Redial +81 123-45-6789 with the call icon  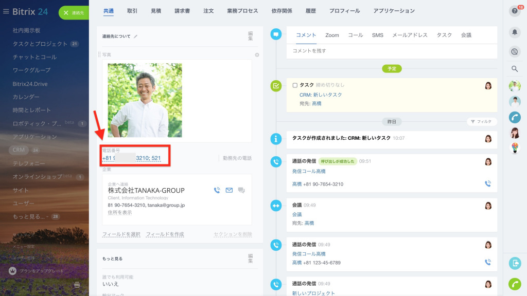point(488,262)
